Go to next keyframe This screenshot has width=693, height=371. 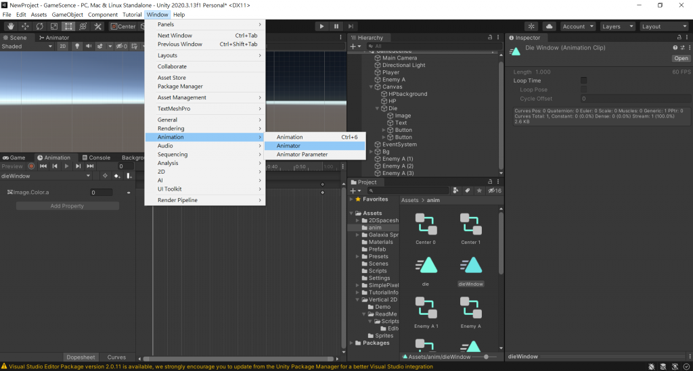tap(79, 166)
